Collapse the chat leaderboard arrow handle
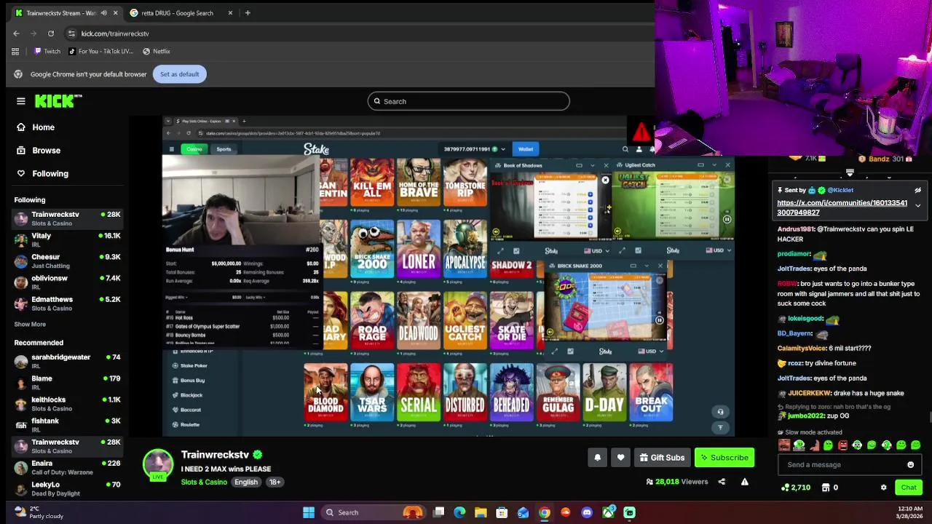 [x=850, y=173]
